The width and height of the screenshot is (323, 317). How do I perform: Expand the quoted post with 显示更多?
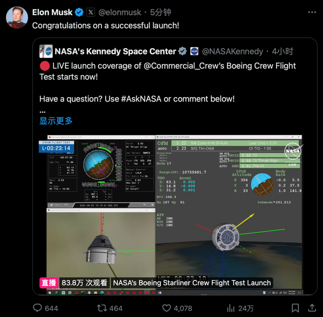[56, 121]
